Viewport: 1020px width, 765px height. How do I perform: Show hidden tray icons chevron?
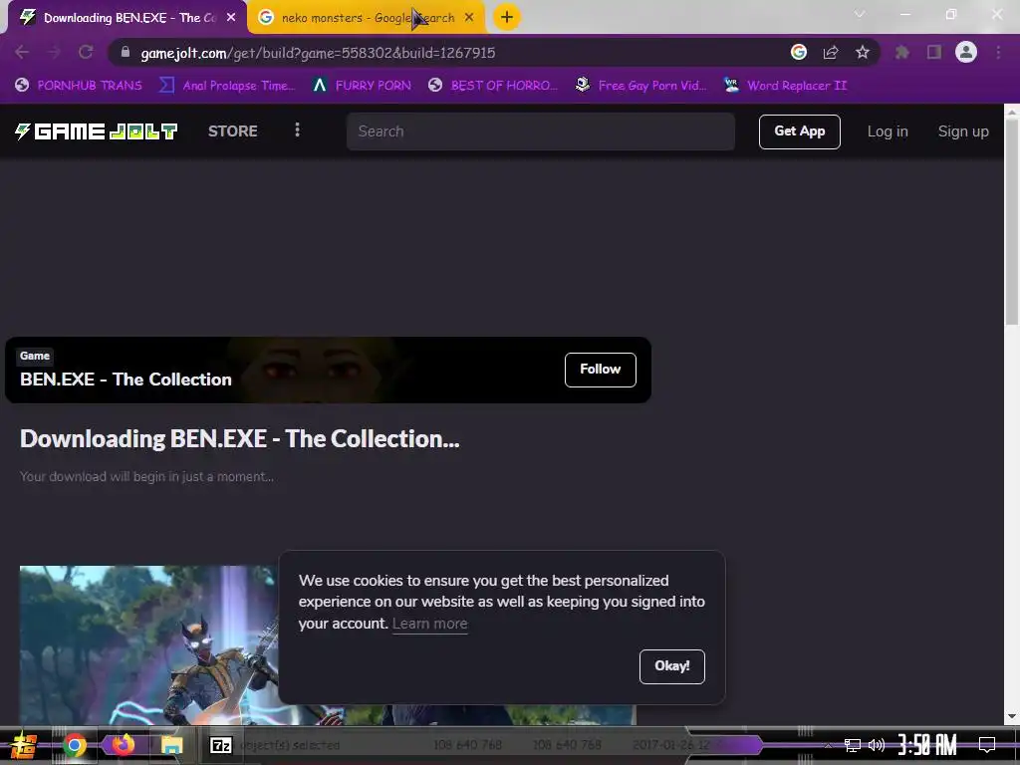[828, 745]
